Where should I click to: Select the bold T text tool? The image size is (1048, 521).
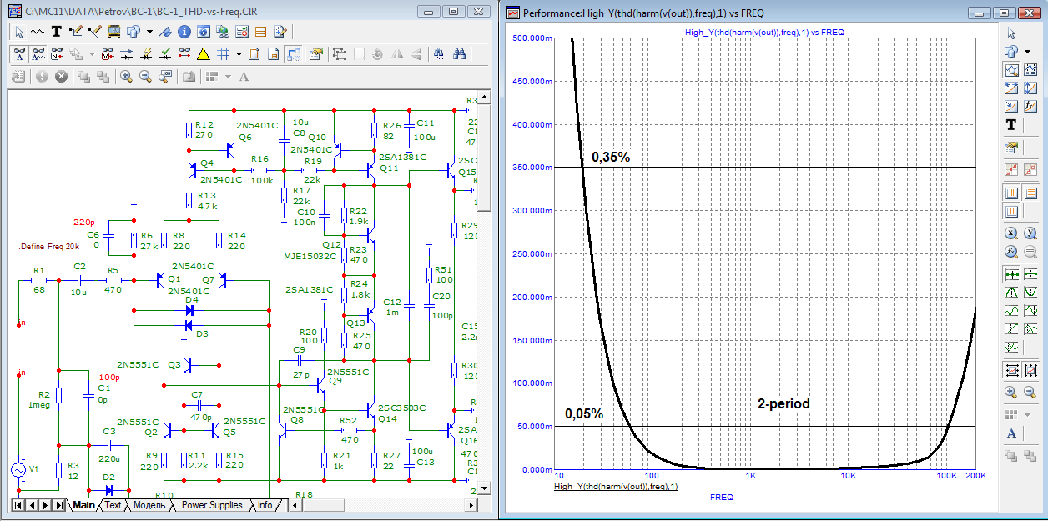(57, 32)
